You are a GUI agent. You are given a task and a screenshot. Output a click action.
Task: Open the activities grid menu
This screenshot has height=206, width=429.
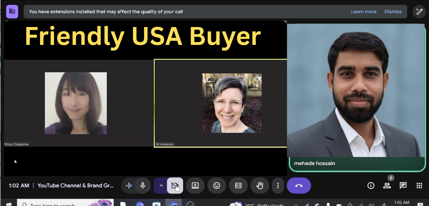tap(419, 186)
